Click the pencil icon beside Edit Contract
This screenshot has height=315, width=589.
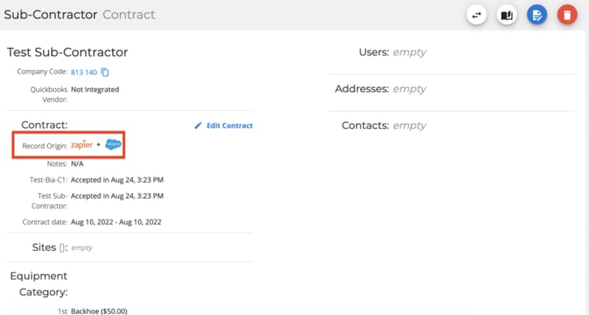pyautogui.click(x=198, y=125)
